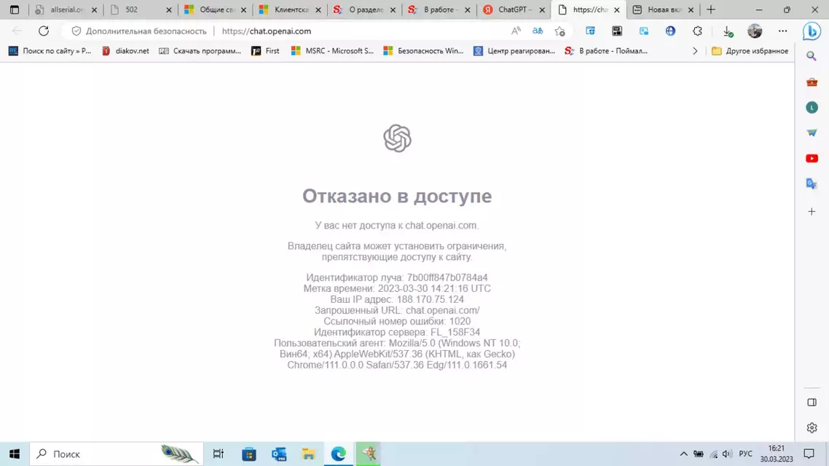Switch to the Клиентска tab
Screen dimensions: 829x466
pyautogui.click(x=289, y=9)
